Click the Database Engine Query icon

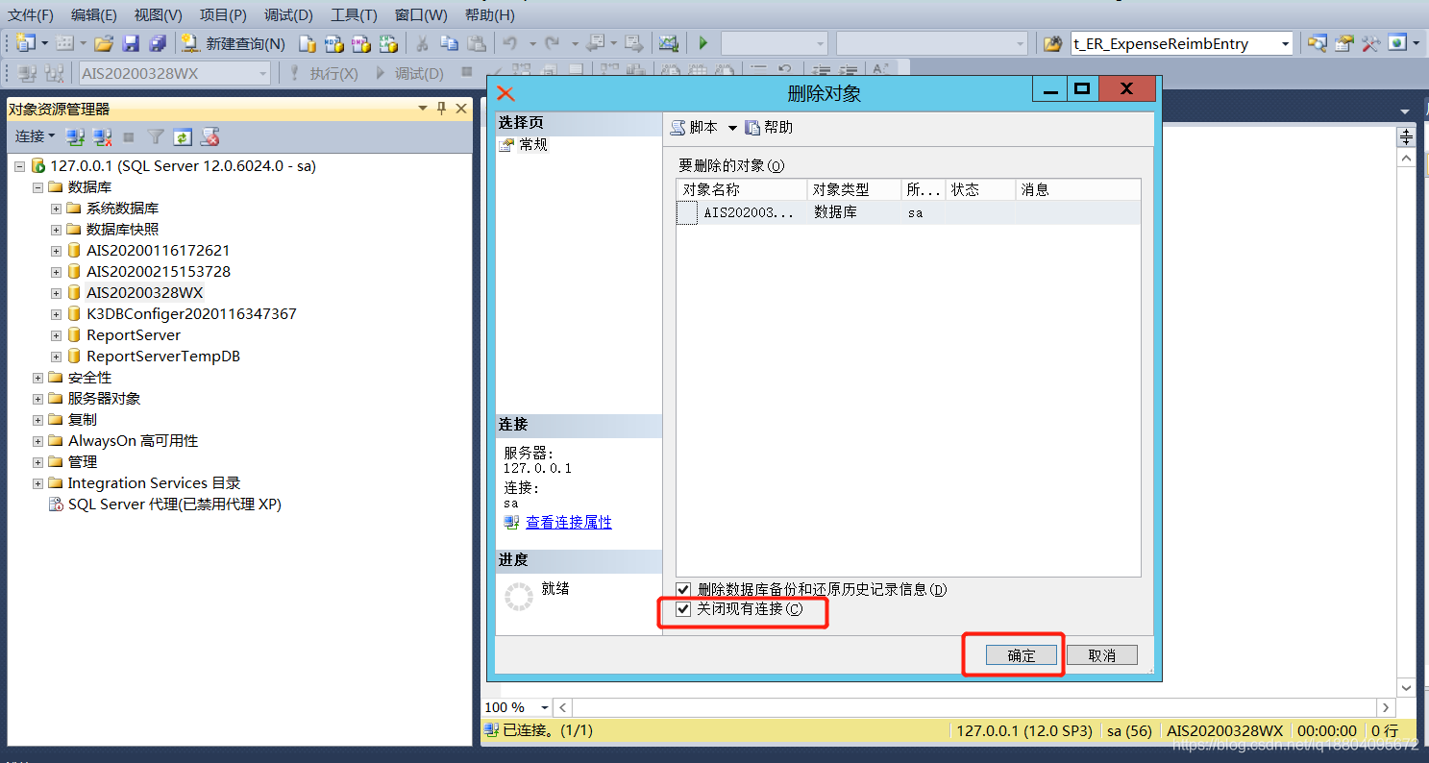(x=308, y=43)
